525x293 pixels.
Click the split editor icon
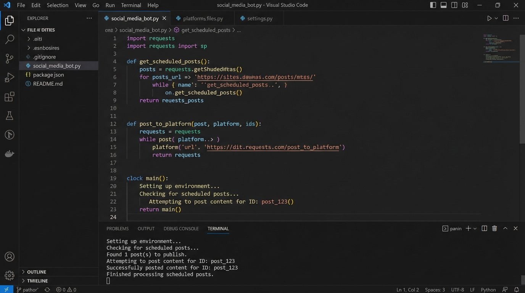coord(506,18)
